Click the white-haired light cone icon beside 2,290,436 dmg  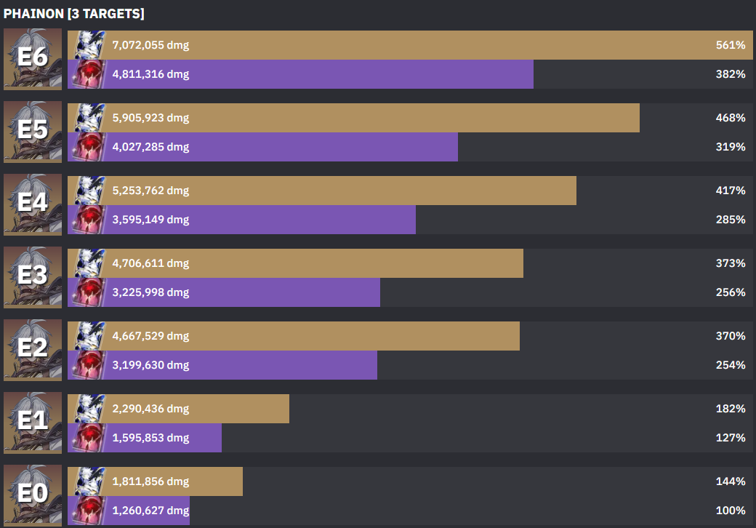coord(89,409)
